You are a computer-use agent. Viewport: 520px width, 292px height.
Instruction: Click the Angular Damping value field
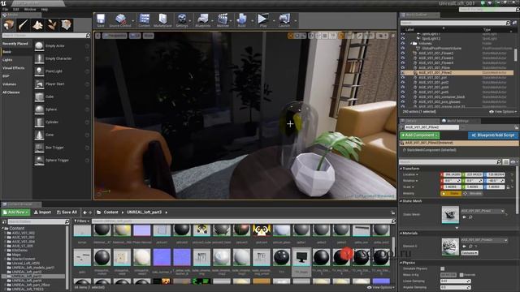coord(455,287)
